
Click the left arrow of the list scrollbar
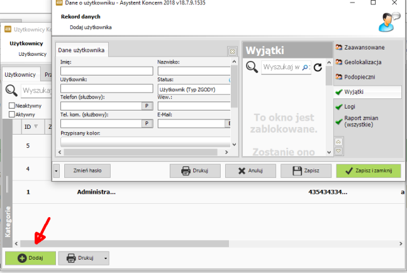point(17,243)
